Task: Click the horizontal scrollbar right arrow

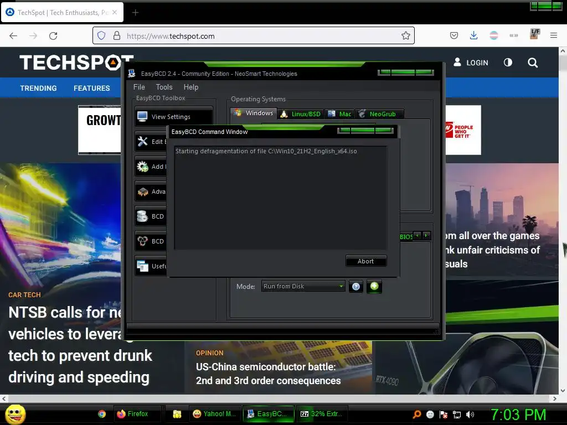Action: click(x=555, y=398)
